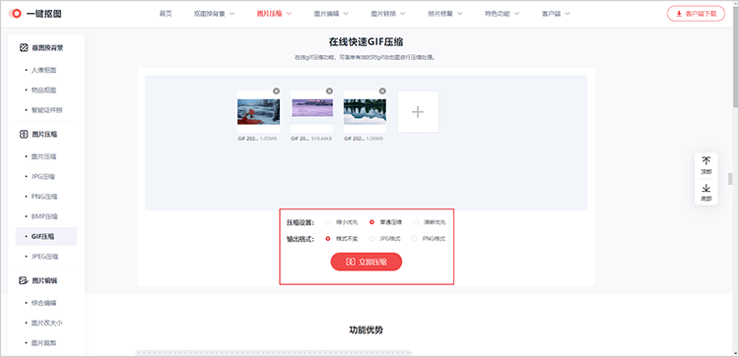Open 物品抠图 in the sidebar

click(x=43, y=89)
